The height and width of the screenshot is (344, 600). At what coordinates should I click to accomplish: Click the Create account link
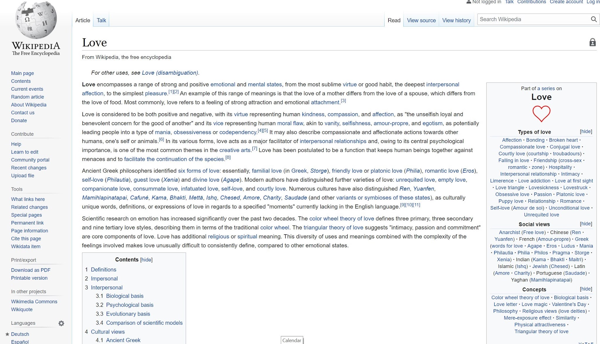(566, 2)
